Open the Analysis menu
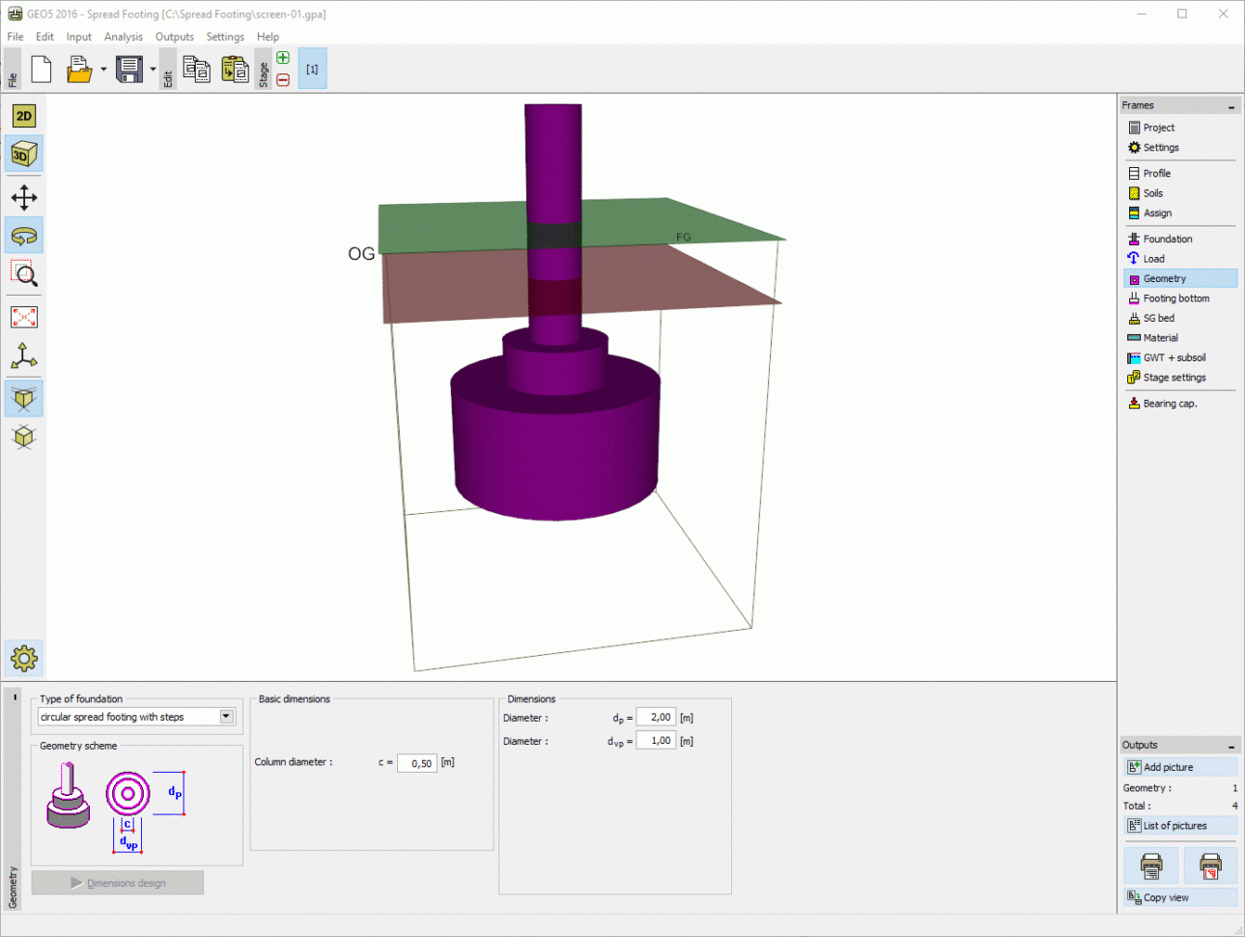Screen dimensions: 1245x937 [124, 37]
